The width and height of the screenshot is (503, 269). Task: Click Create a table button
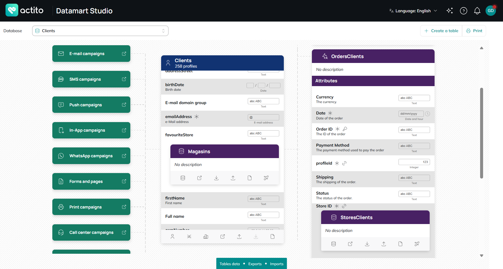click(441, 31)
